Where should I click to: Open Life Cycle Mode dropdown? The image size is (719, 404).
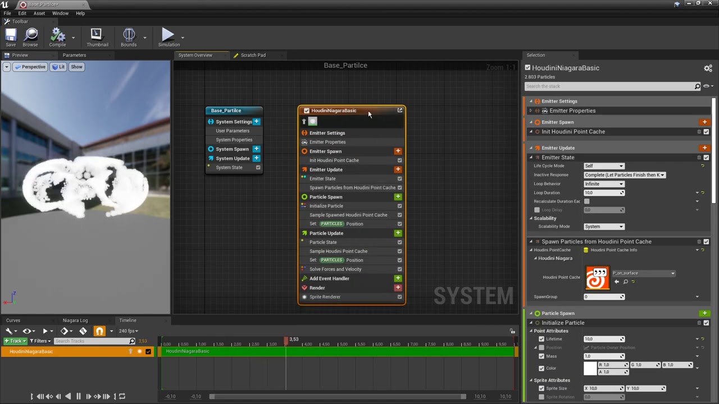tap(604, 166)
